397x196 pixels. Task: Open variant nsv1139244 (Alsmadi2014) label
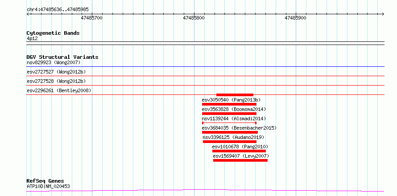point(234,118)
